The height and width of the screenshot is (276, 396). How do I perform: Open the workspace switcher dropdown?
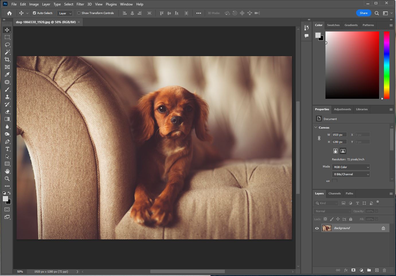pyautogui.click(x=387, y=13)
